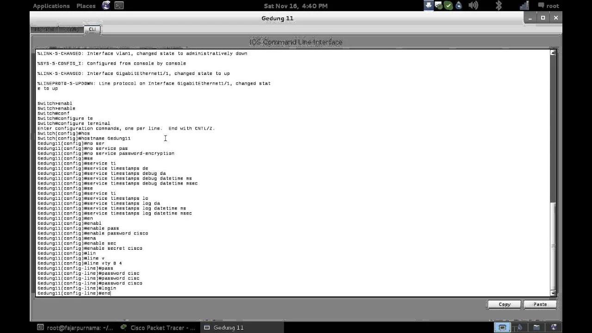592x333 pixels.
Task: Select second workspace in switcher
Action: pos(519,327)
